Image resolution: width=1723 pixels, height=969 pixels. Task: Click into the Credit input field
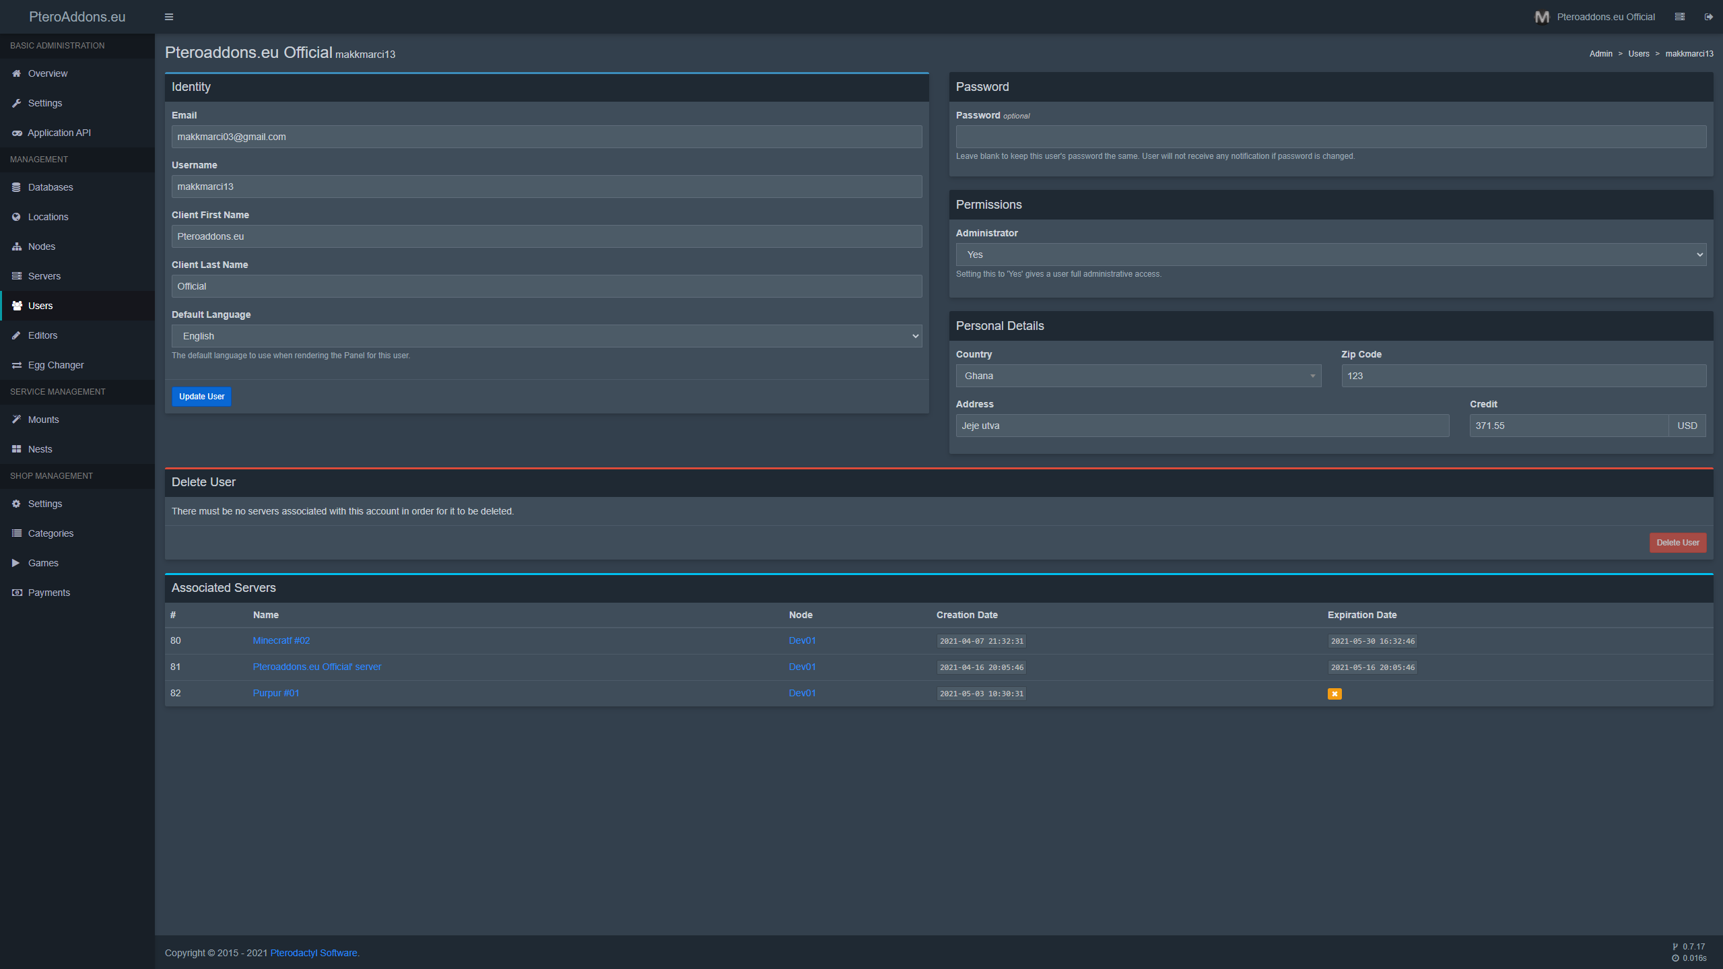point(1567,426)
